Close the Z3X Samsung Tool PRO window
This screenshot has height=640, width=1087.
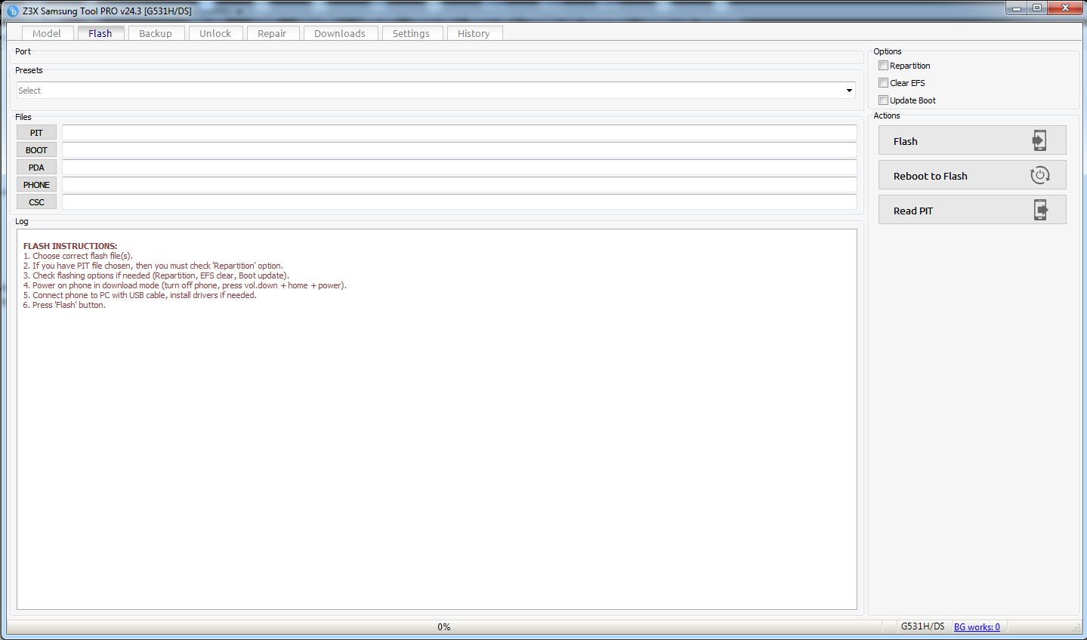1065,8
